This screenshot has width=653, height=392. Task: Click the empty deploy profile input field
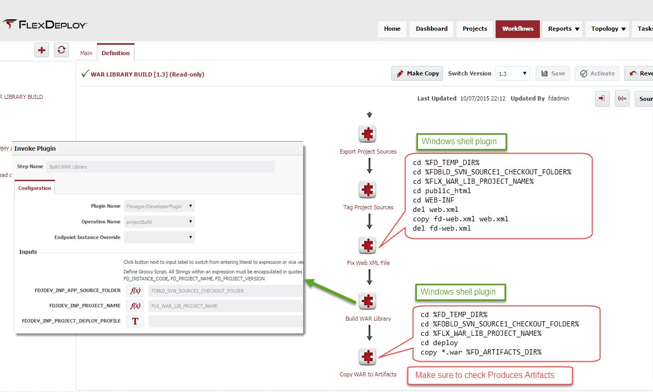[x=225, y=321]
